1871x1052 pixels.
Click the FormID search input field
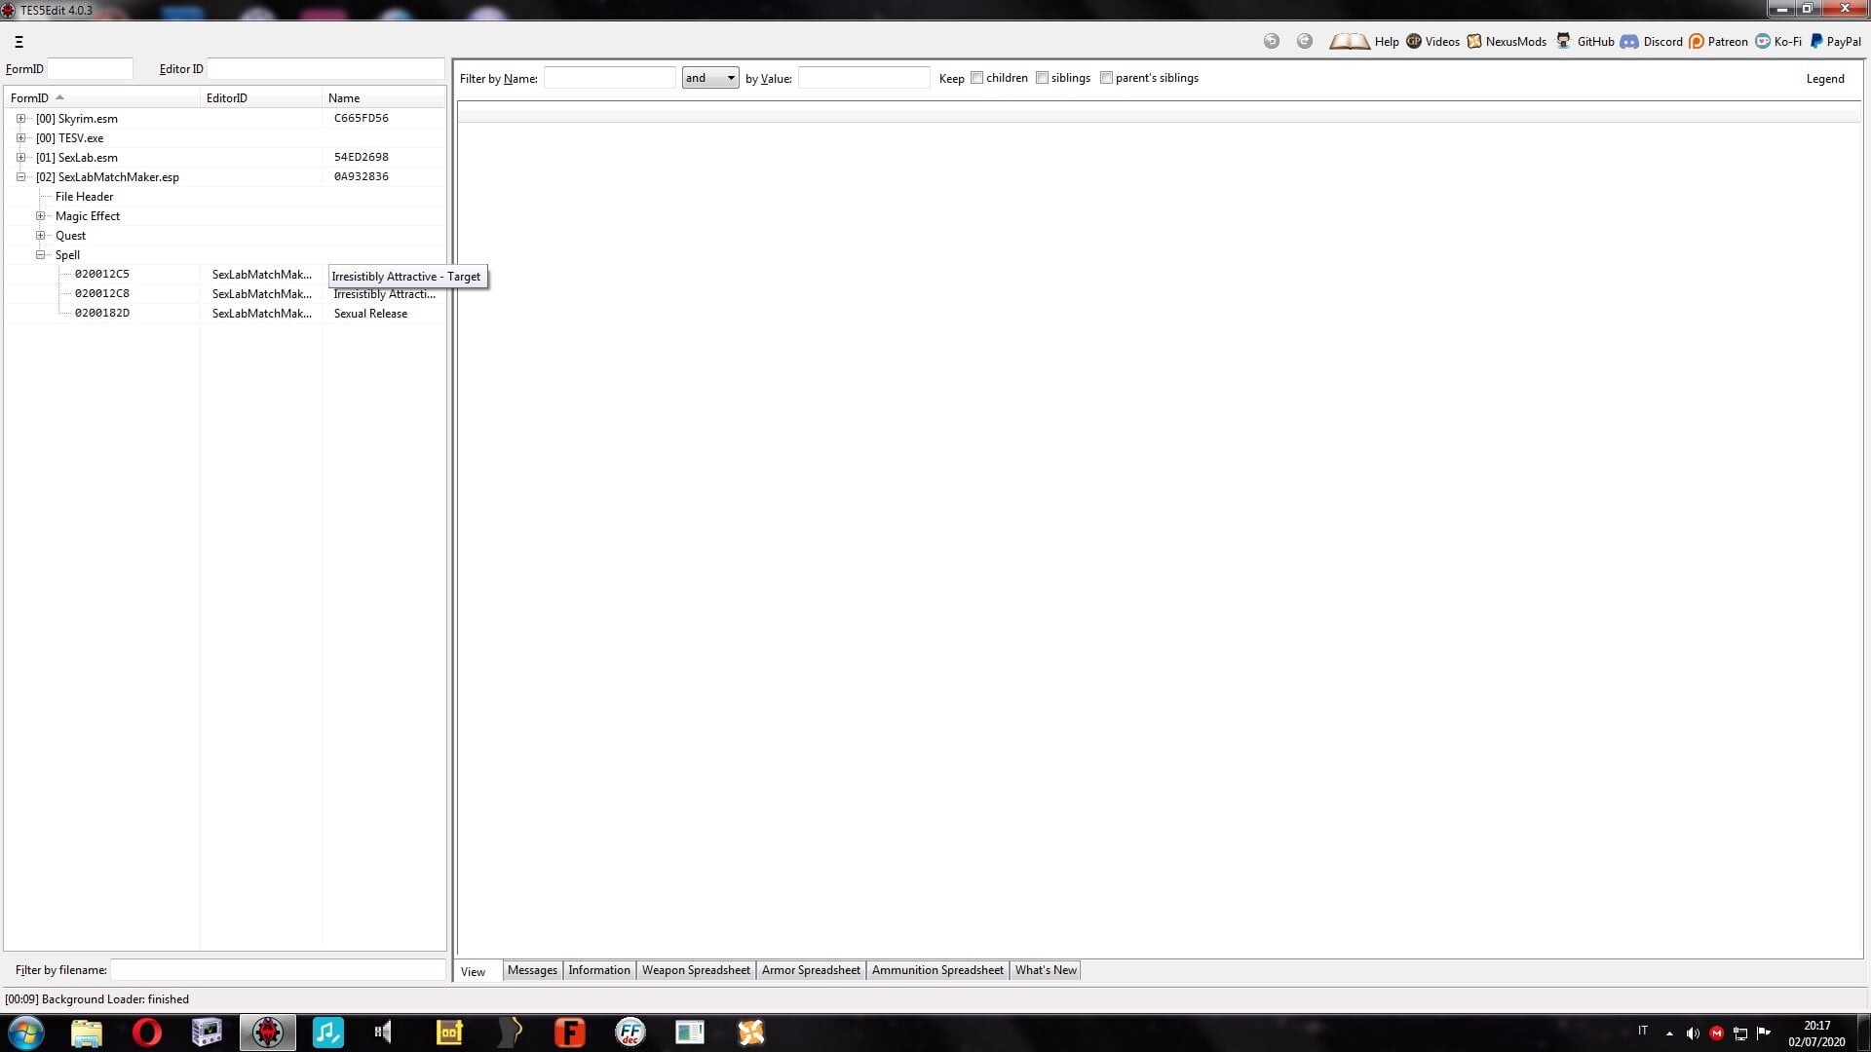pyautogui.click(x=90, y=69)
